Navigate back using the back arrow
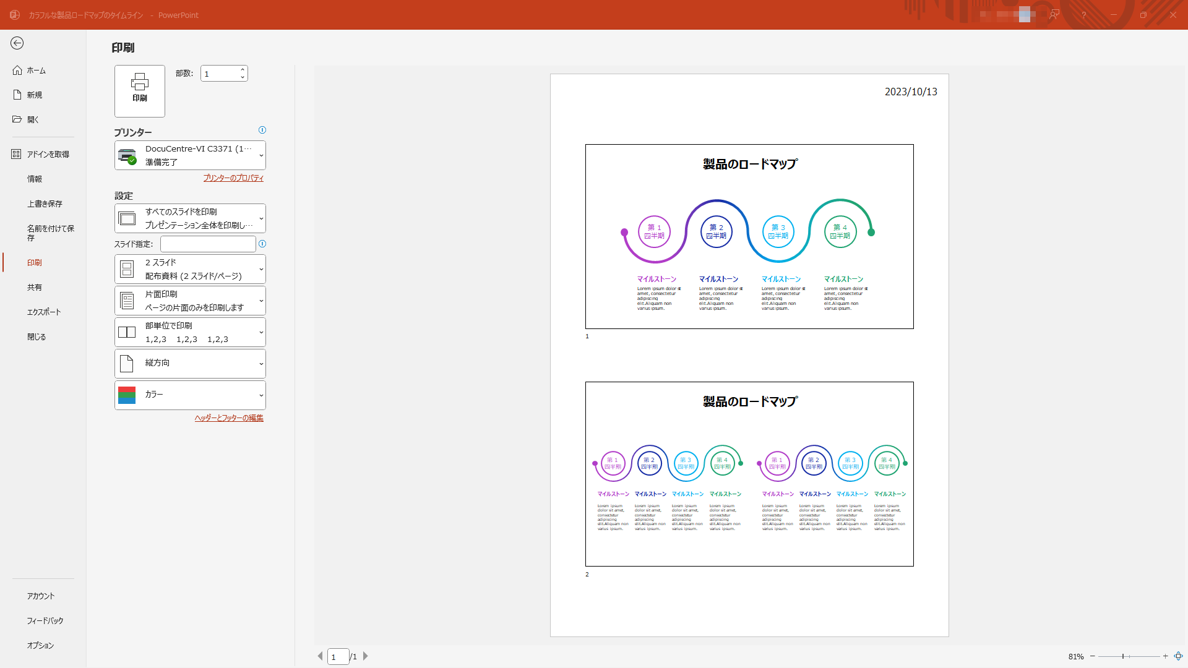 [x=17, y=43]
